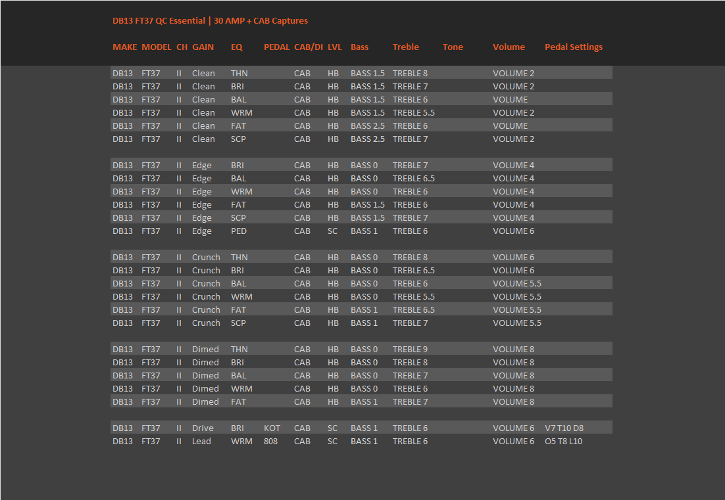The image size is (725, 500).
Task: Click WRM in the Dimed group
Action: point(241,388)
